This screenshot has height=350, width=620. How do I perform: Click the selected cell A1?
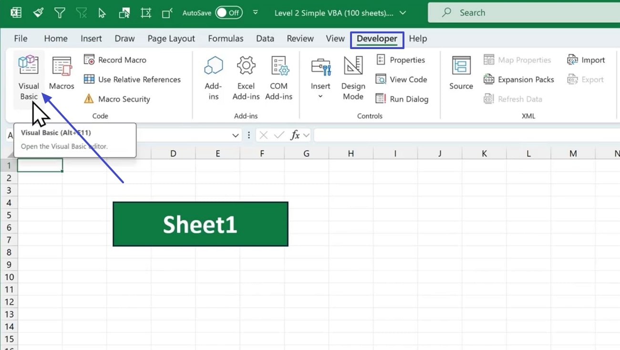click(x=40, y=166)
